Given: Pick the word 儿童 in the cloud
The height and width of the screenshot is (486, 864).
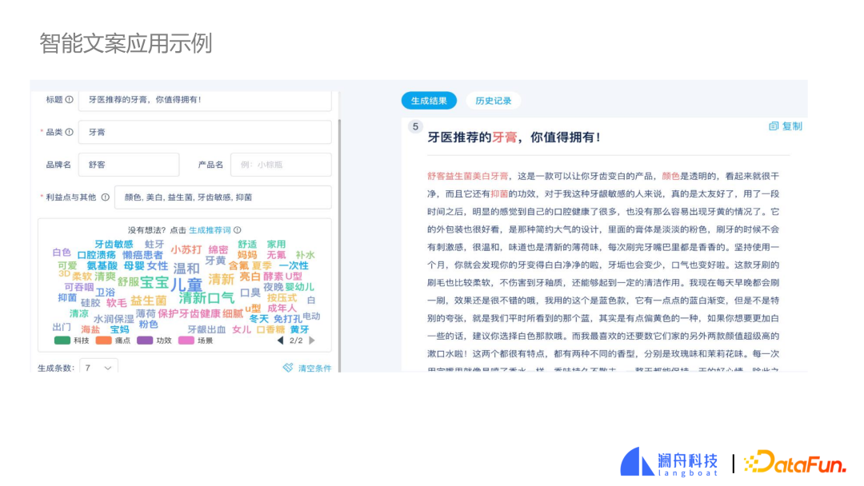Looking at the screenshot, I should 186,285.
